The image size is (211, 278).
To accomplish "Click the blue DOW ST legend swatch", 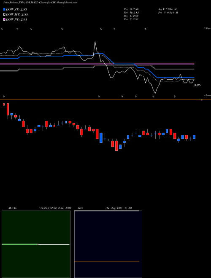I will tap(5, 9).
